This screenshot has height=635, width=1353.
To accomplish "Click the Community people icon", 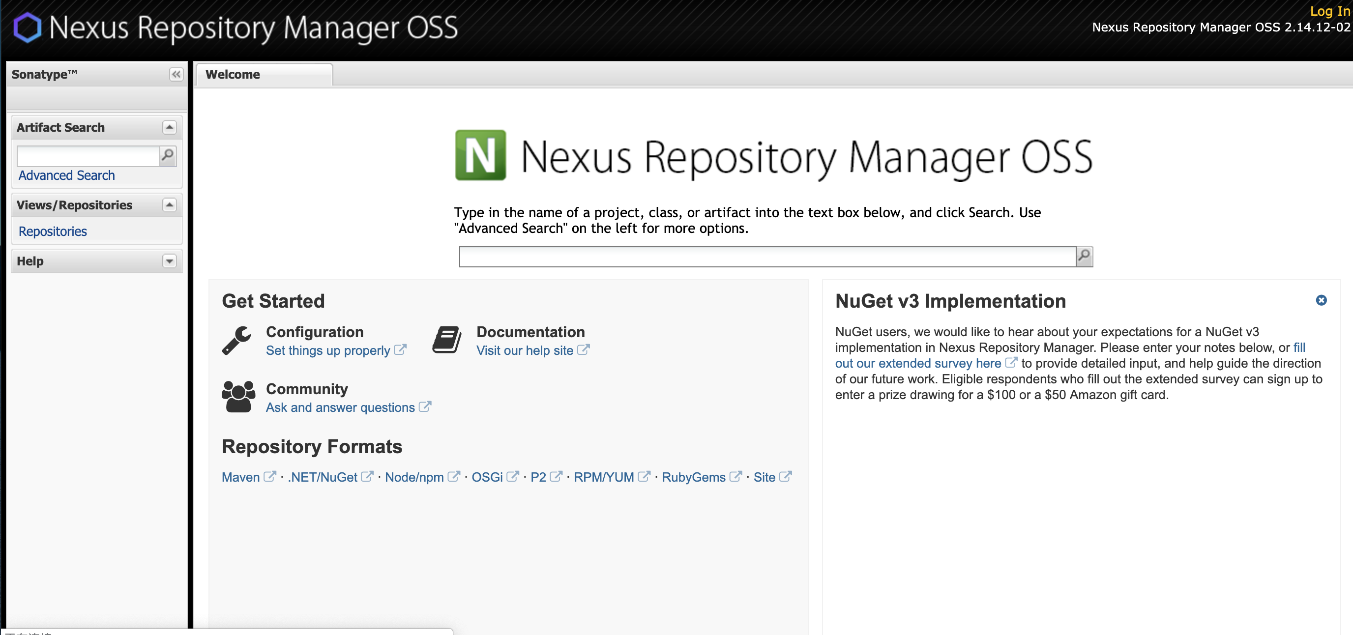I will pyautogui.click(x=238, y=397).
